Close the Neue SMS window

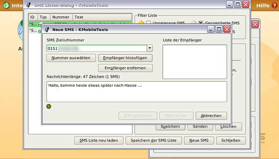coord(227,29)
